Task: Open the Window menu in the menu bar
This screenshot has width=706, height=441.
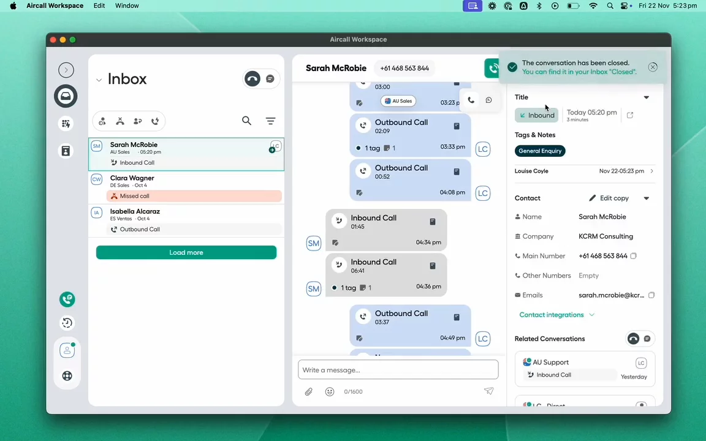Action: (127, 6)
